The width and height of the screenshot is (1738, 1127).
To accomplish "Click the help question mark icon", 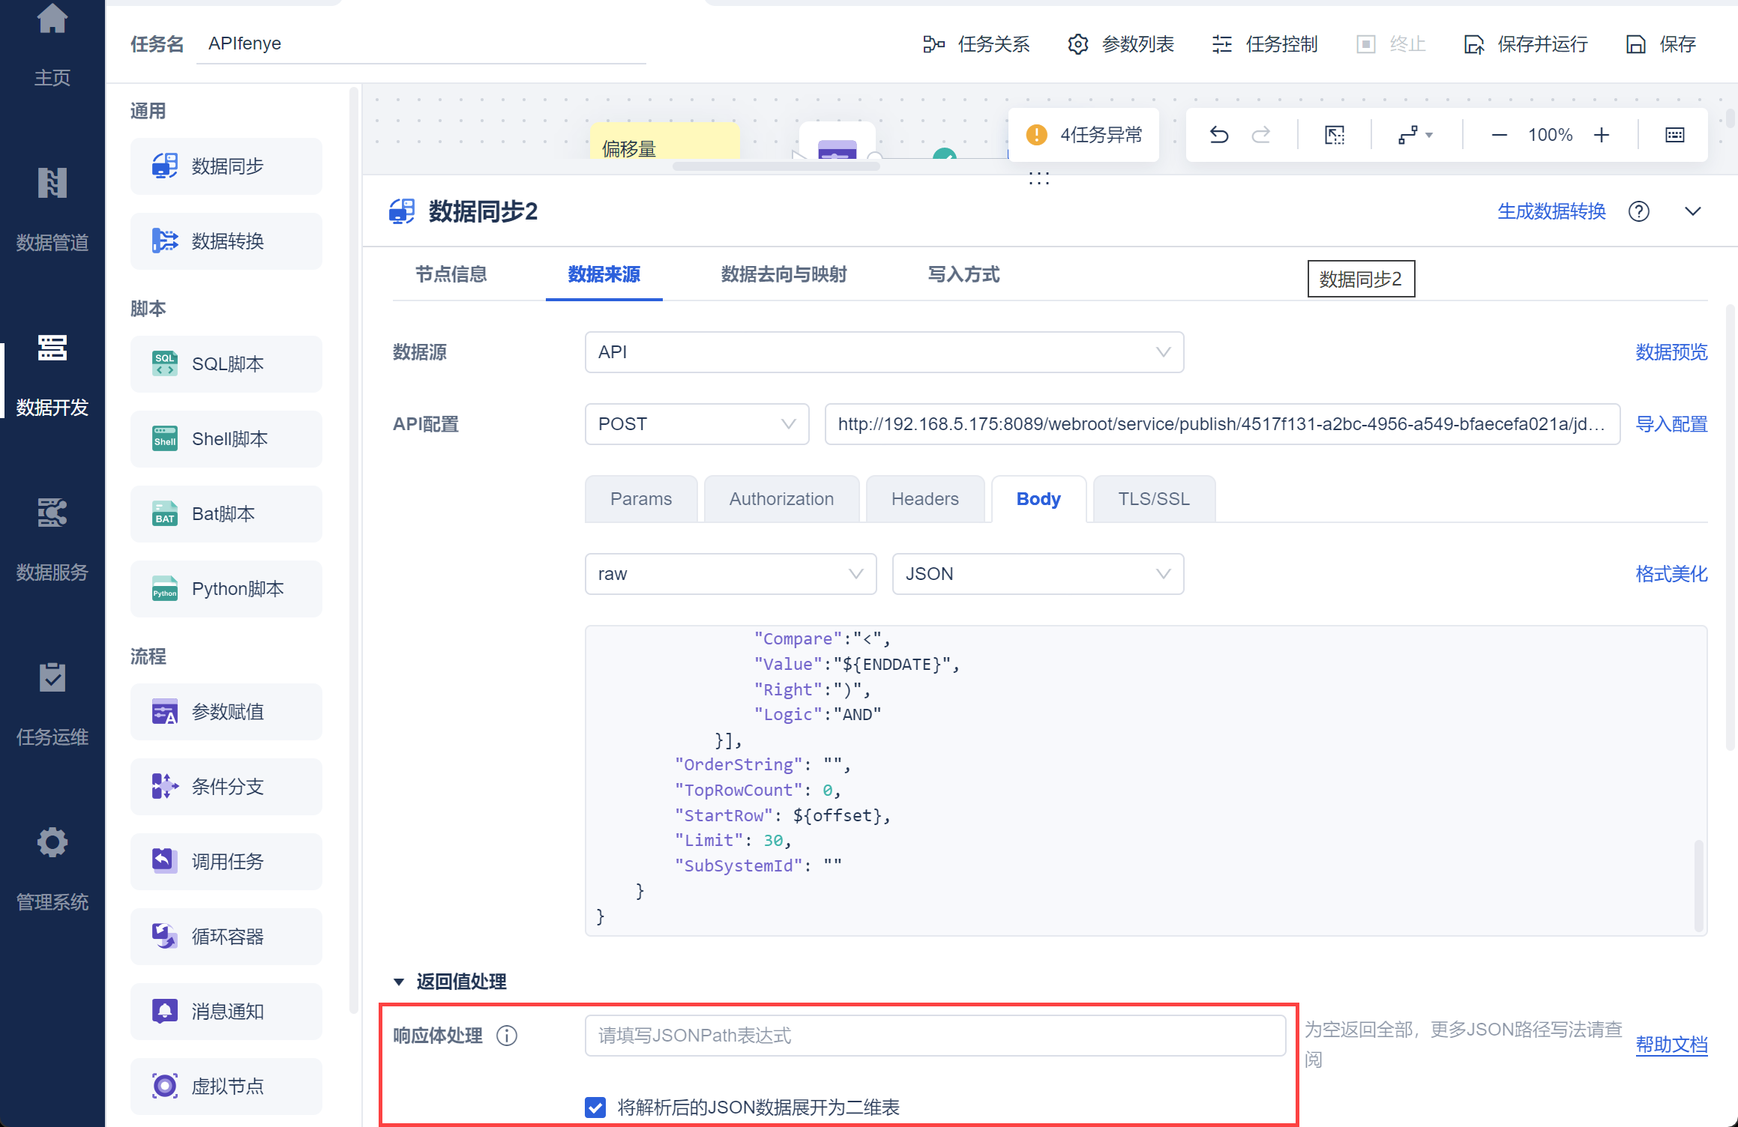I will coord(1639,212).
